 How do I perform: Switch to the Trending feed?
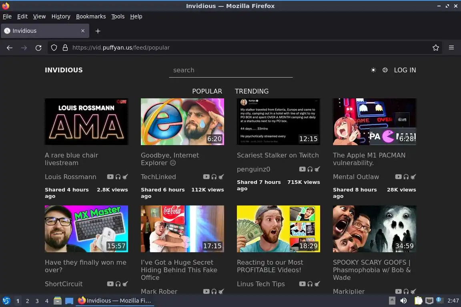[x=252, y=91]
